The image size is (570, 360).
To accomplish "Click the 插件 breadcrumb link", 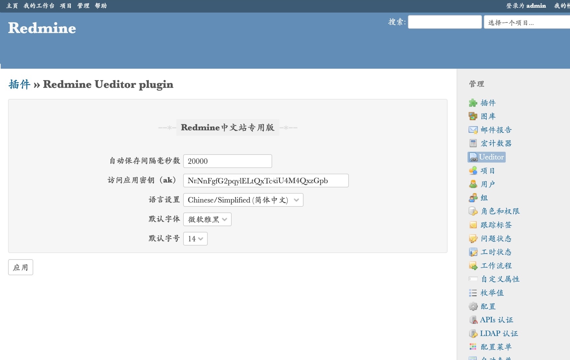I will (x=19, y=85).
